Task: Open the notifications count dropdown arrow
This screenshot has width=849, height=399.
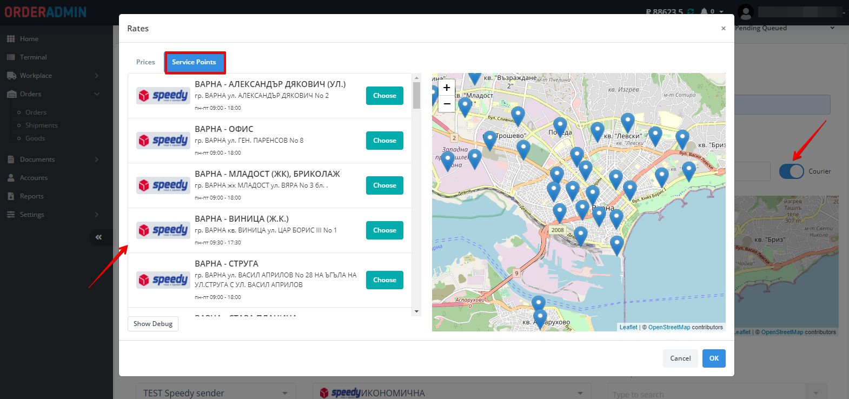Action: (721, 11)
